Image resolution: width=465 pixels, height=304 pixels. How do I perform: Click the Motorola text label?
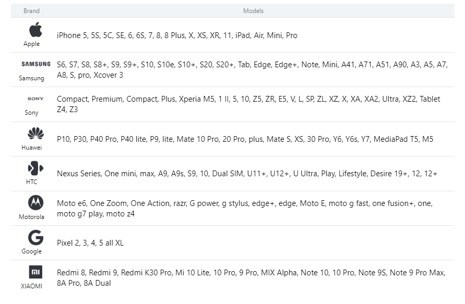coord(31,217)
